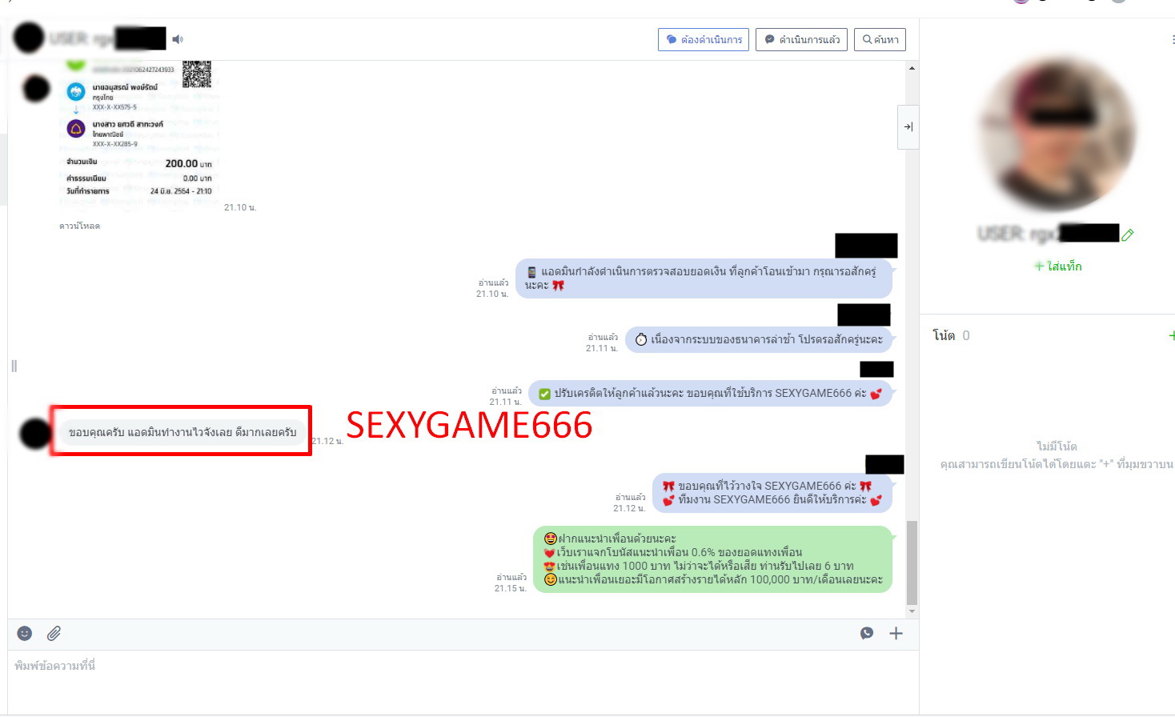Mute notifications with the speaker icon
Image resolution: width=1175 pixels, height=717 pixels.
click(x=178, y=39)
